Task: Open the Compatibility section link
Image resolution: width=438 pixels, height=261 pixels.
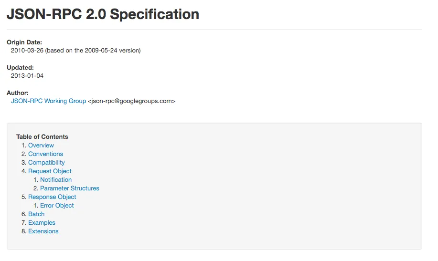Action: 46,163
